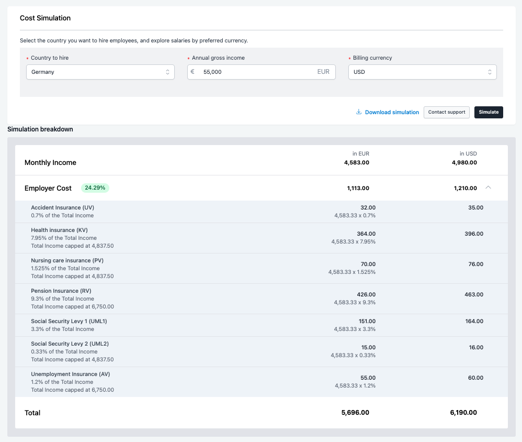Collapse the Employer Cost section with the chevron

pos(488,187)
